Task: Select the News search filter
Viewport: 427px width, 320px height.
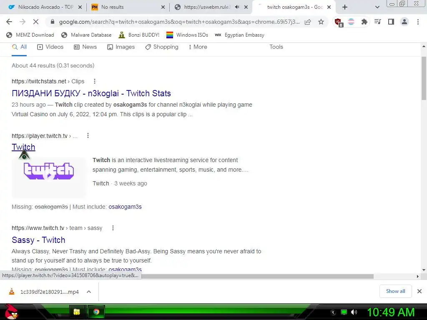Action: tap(85, 47)
